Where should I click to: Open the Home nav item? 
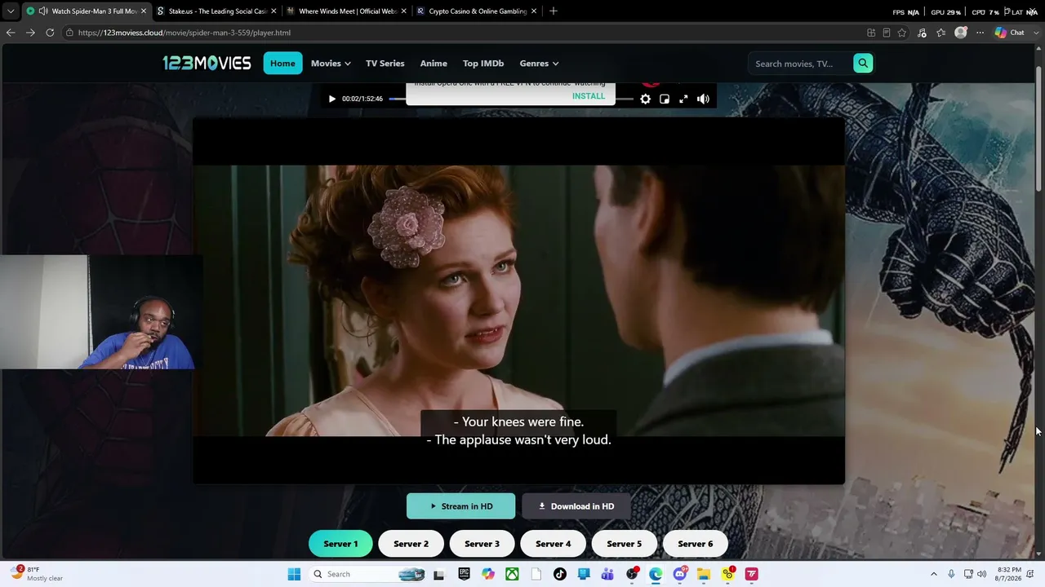point(282,64)
